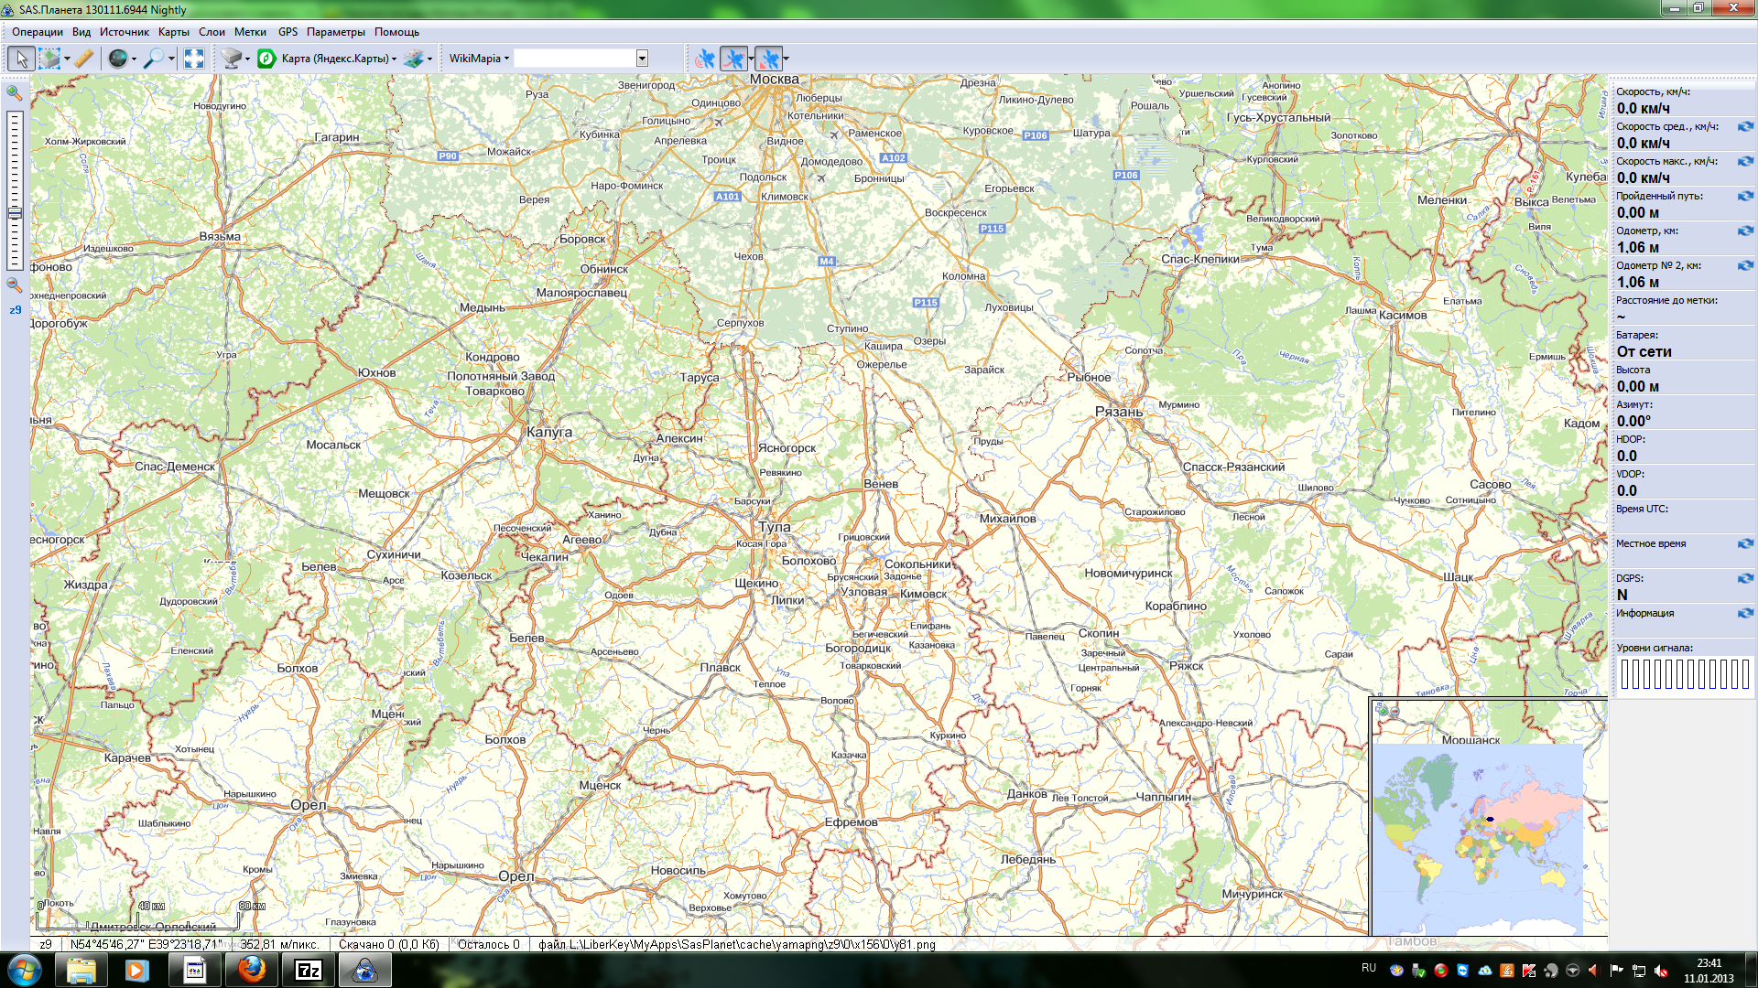1758x988 pixels.
Task: Click the magnifier search icon in toolbar
Action: (x=154, y=59)
